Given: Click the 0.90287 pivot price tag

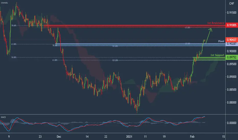Looking at the screenshot, I should point(232,44).
